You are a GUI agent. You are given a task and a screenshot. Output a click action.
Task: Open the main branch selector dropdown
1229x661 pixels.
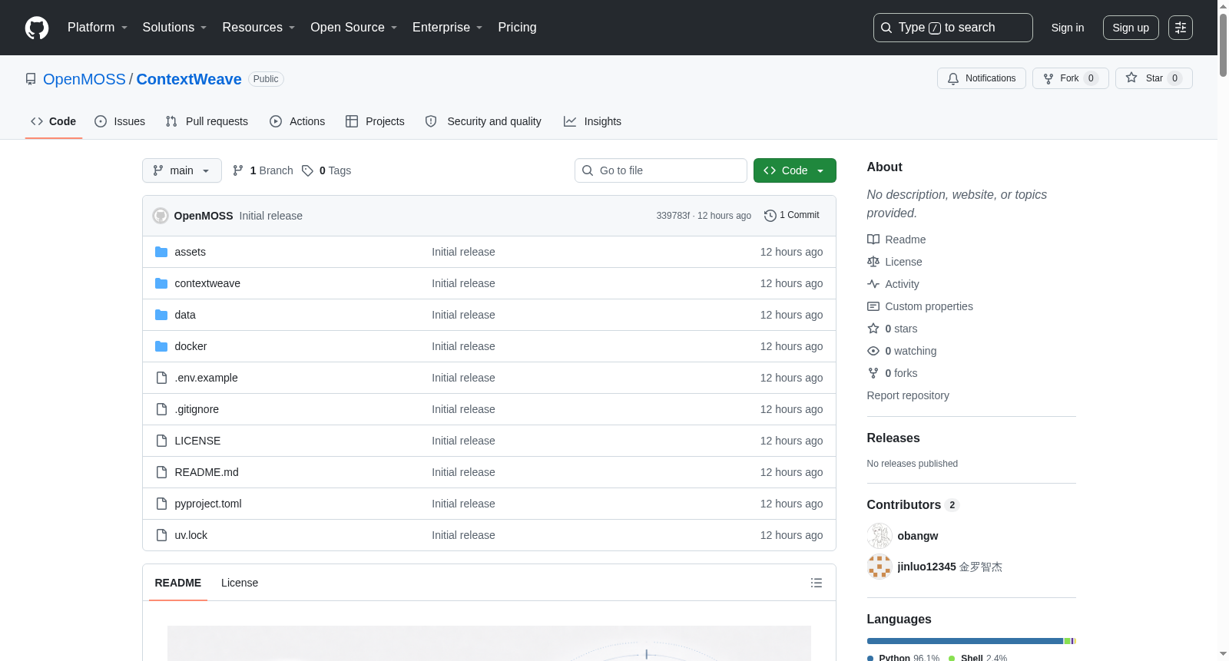coord(182,170)
